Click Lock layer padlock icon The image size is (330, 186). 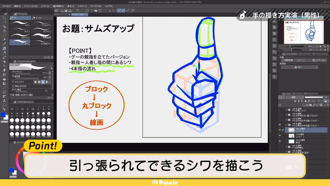click(x=305, y=101)
